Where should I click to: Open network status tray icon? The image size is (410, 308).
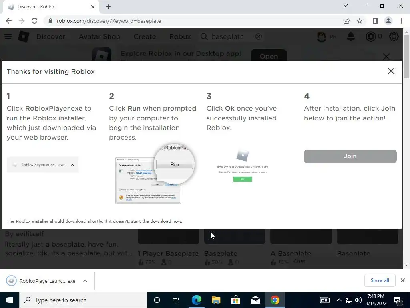349,300
